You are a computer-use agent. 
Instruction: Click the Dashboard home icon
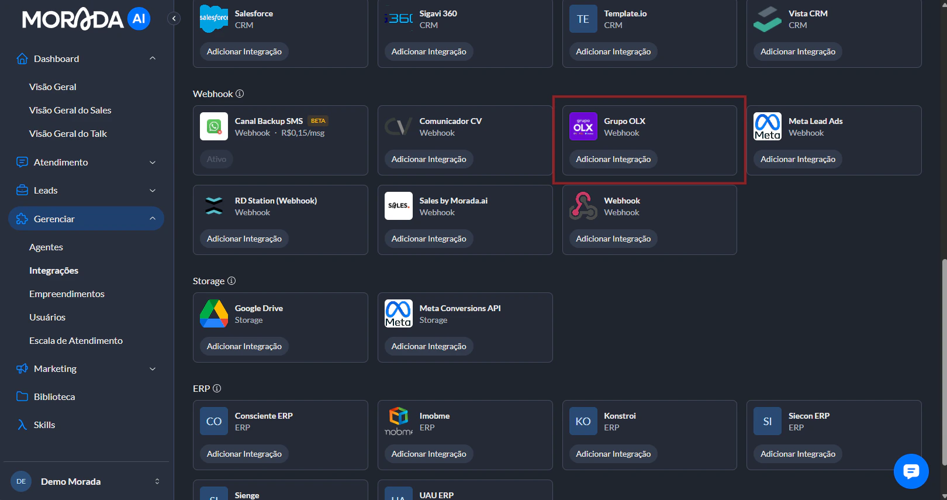(x=22, y=58)
